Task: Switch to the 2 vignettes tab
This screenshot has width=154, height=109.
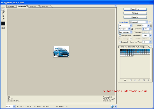Action: [32, 6]
